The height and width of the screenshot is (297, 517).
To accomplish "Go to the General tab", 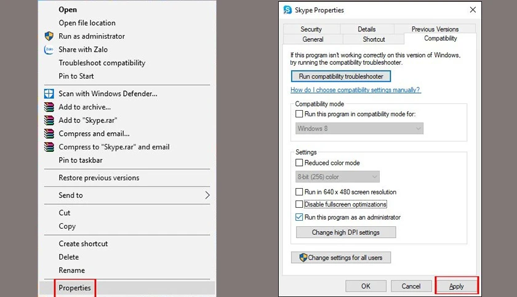I will 313,39.
